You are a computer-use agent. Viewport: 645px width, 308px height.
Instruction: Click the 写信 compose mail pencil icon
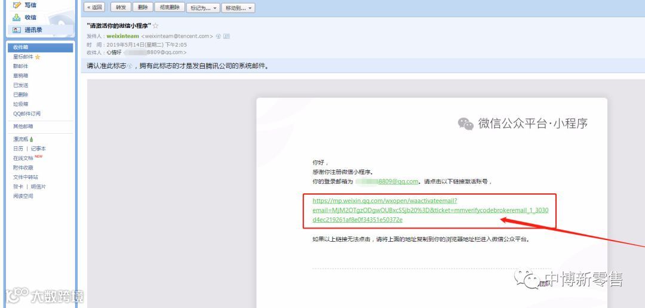(x=17, y=5)
